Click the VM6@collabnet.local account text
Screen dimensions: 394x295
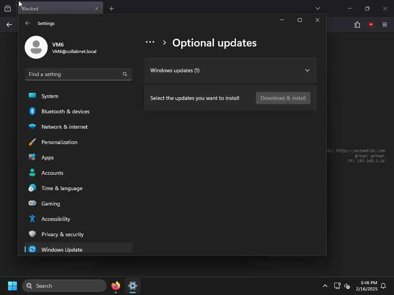(x=74, y=51)
